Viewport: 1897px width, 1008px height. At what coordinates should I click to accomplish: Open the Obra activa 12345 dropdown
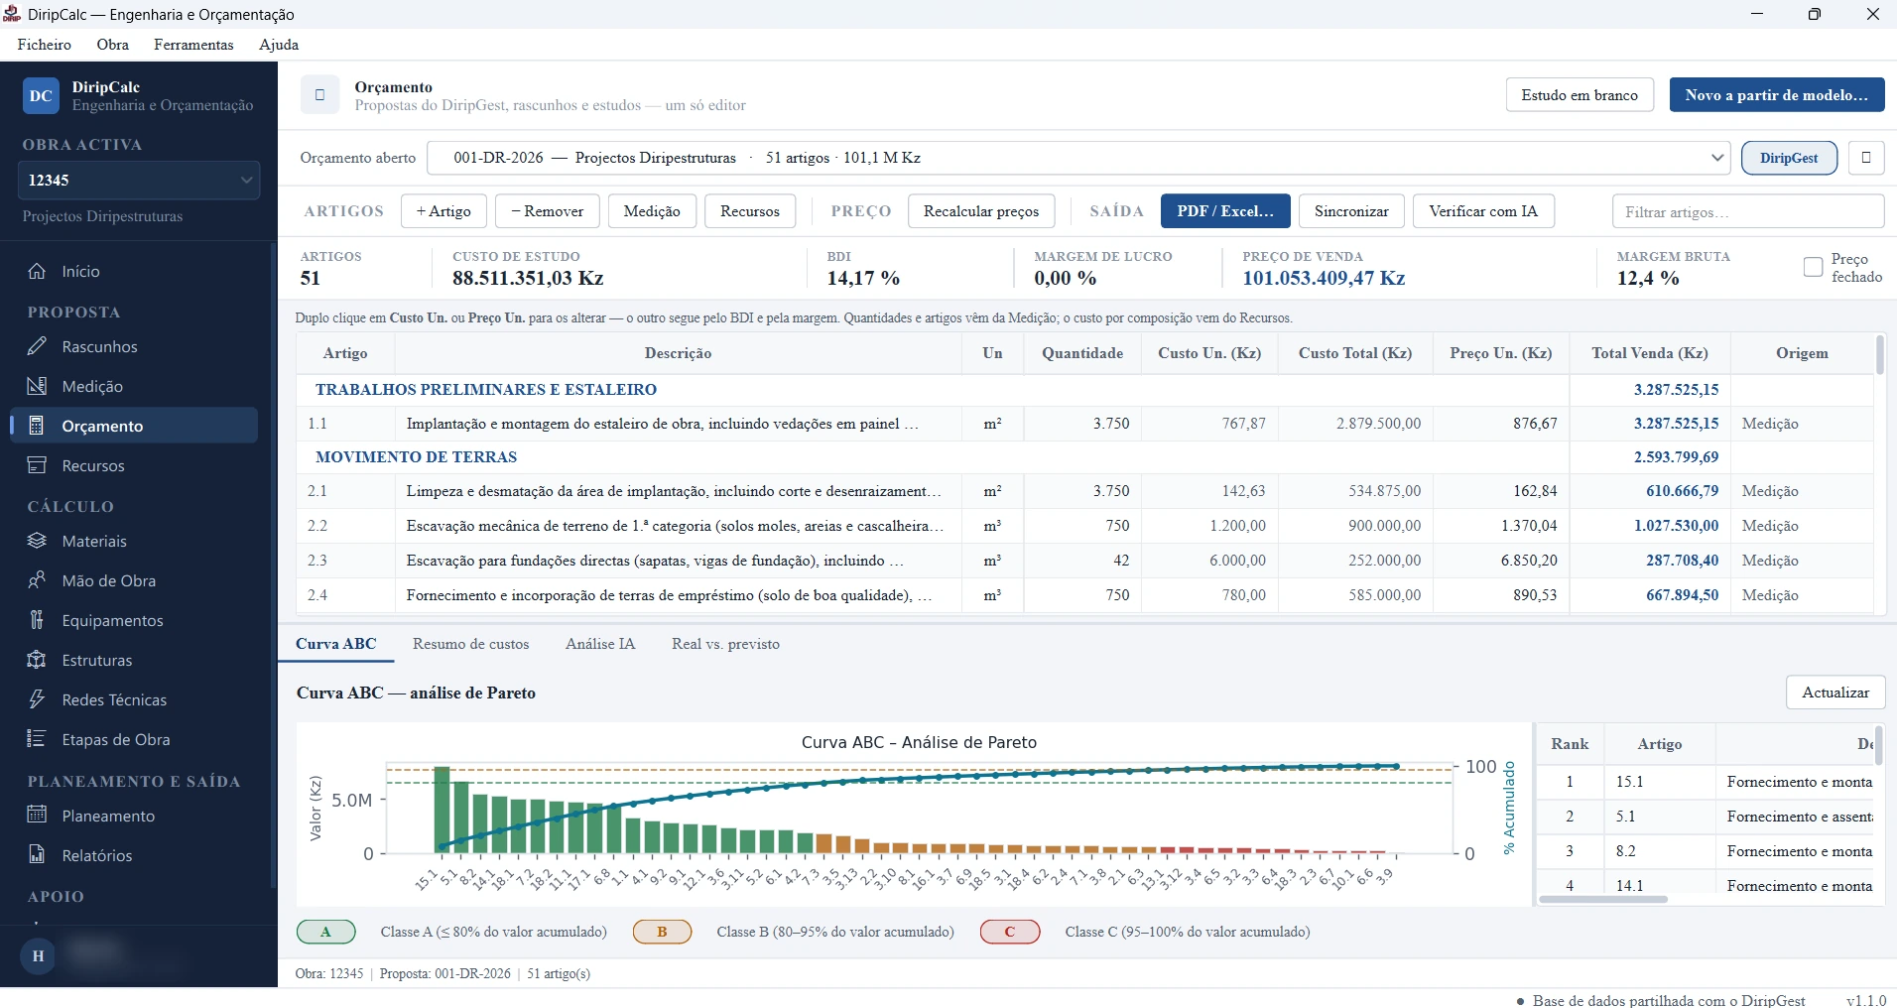click(x=139, y=181)
